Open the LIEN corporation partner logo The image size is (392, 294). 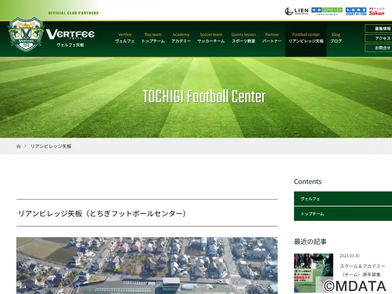(297, 11)
